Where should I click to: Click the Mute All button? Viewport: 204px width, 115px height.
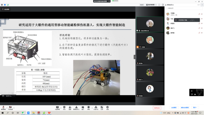tap(174, 108)
